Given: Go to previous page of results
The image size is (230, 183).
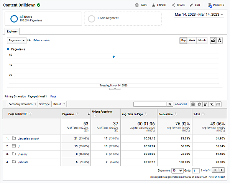Looking at the screenshot, I should pos(215,170).
